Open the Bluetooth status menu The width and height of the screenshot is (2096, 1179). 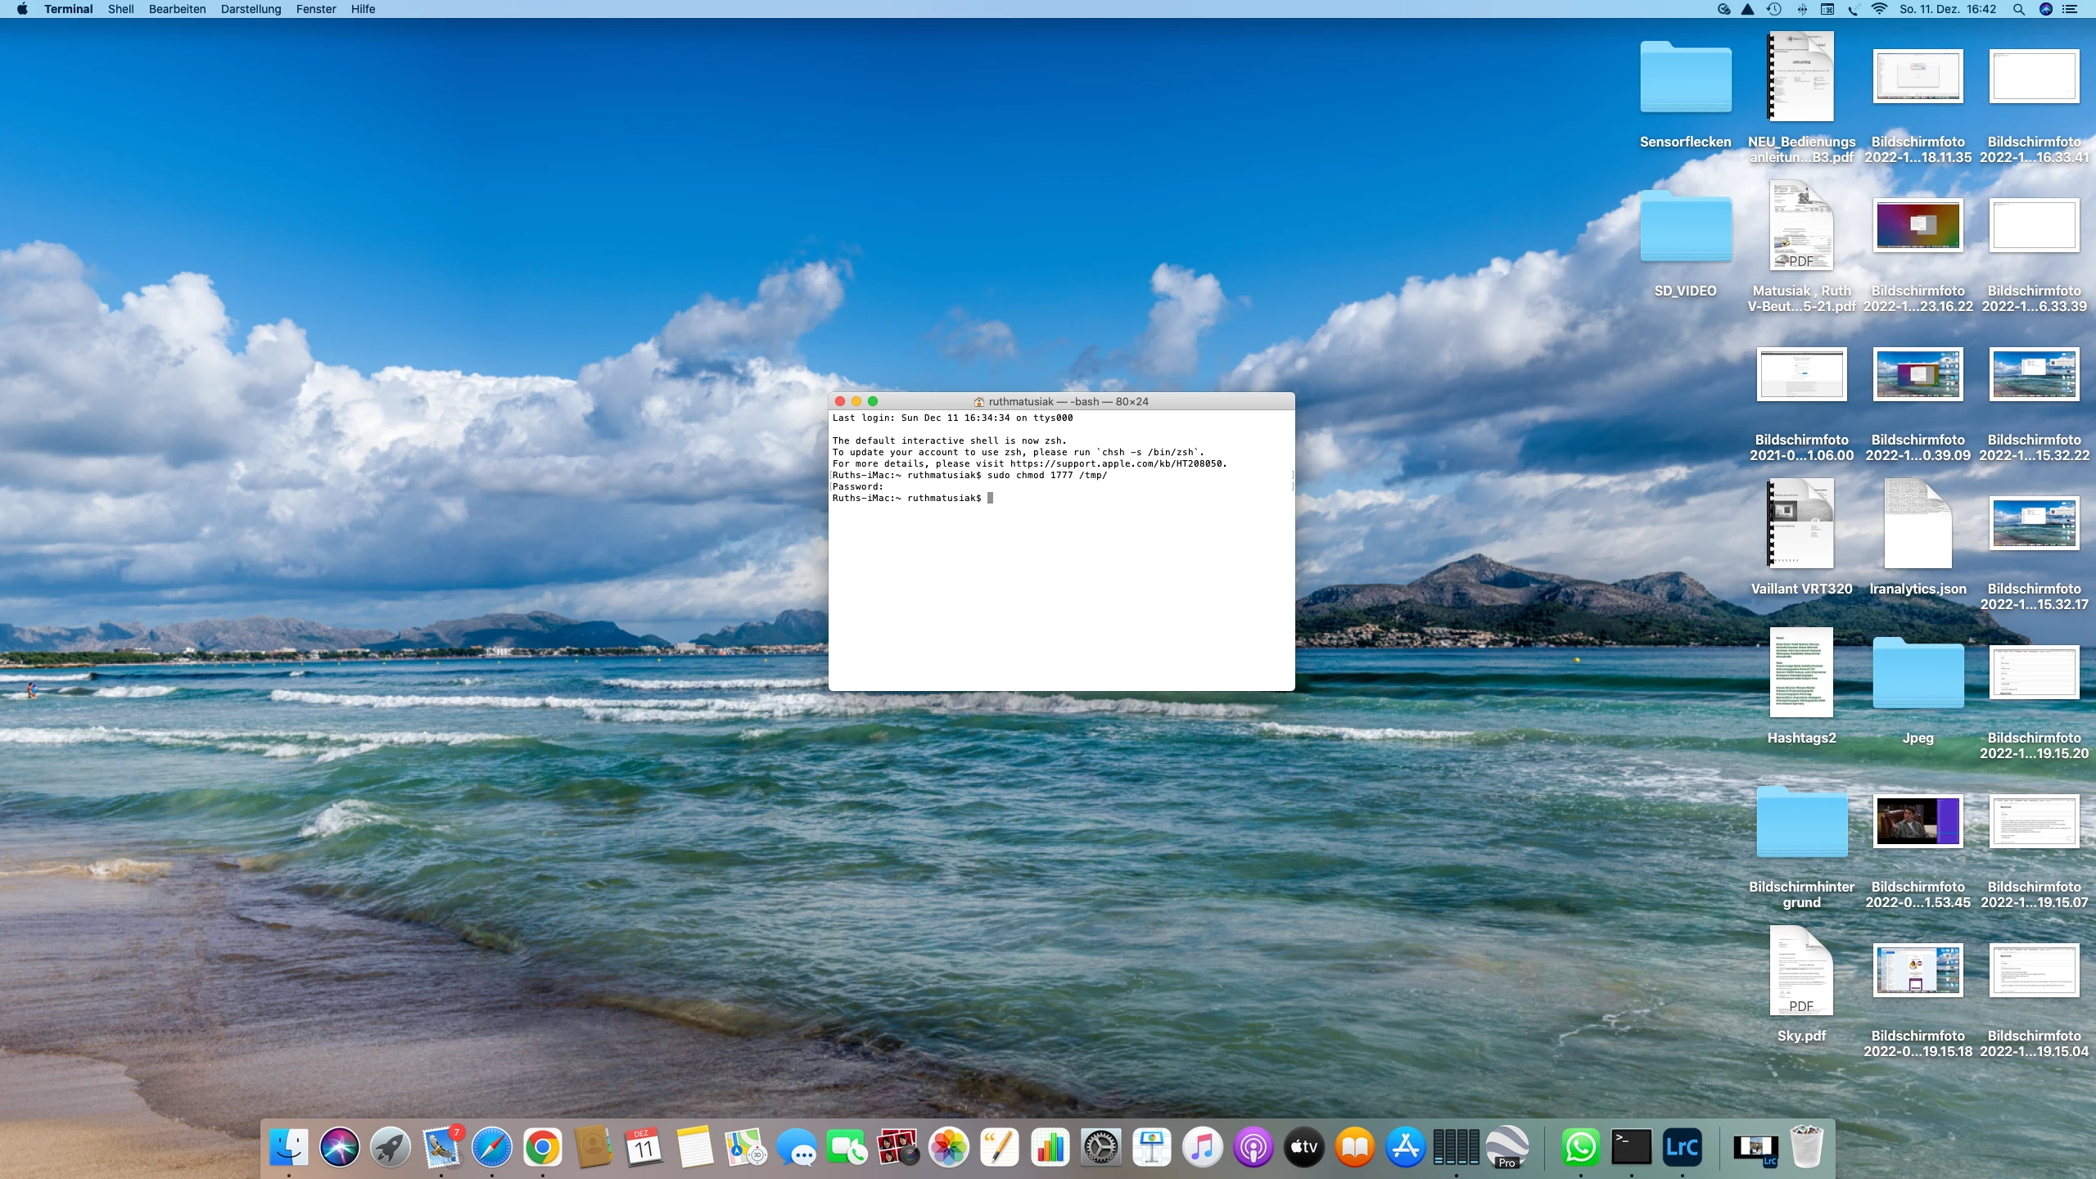click(1802, 9)
